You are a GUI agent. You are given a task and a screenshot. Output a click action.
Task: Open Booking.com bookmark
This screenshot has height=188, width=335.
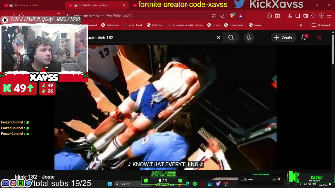pyautogui.click(x=110, y=25)
